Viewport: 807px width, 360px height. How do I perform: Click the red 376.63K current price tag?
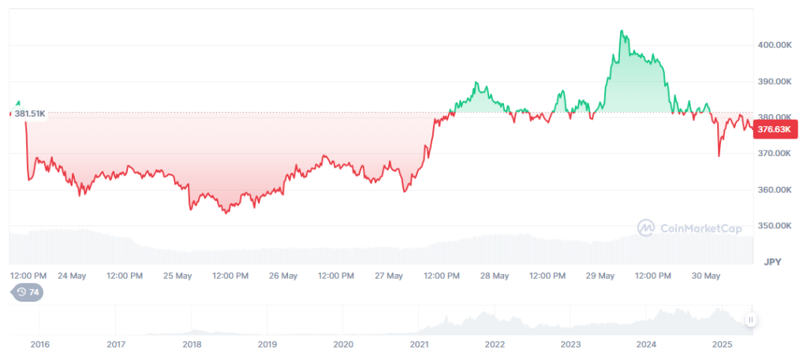point(776,128)
